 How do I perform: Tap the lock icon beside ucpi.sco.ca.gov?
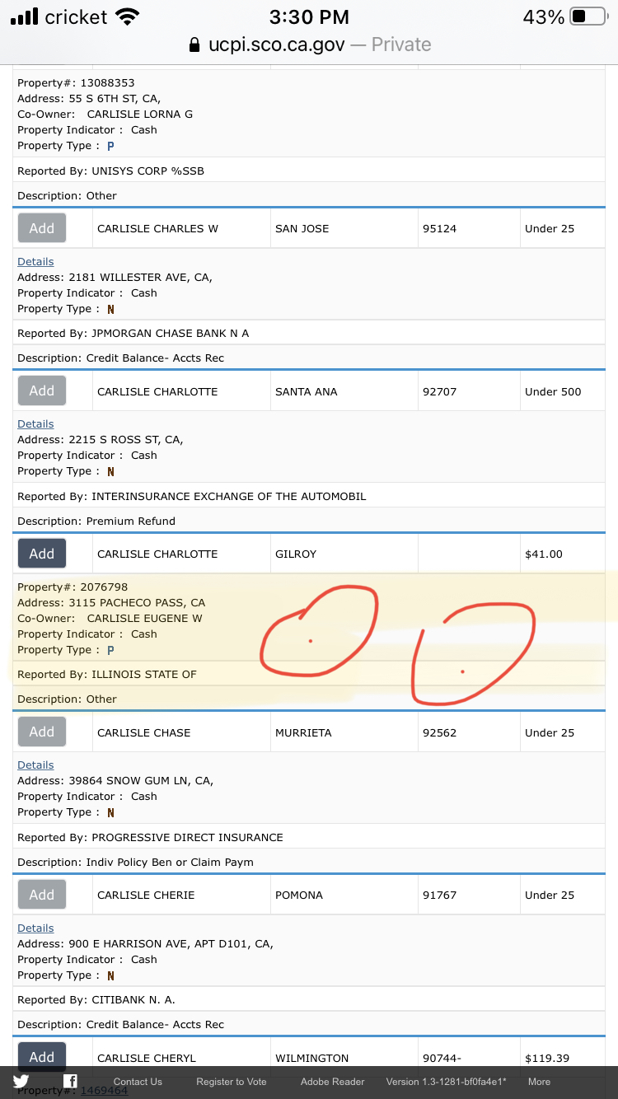194,44
